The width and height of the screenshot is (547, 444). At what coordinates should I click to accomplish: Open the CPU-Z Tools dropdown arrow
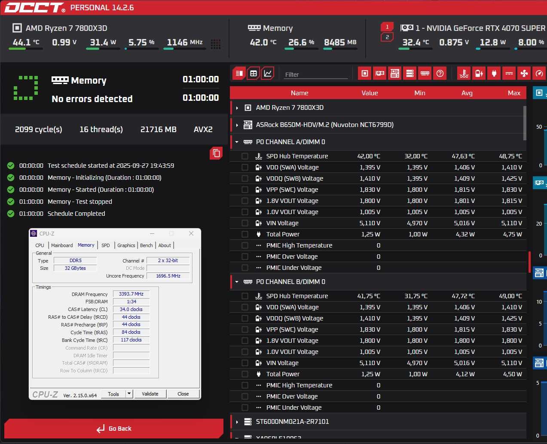pyautogui.click(x=129, y=394)
